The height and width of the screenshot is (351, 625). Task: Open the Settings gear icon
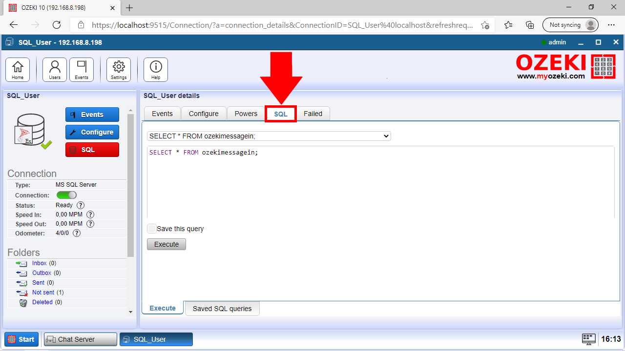point(119,69)
